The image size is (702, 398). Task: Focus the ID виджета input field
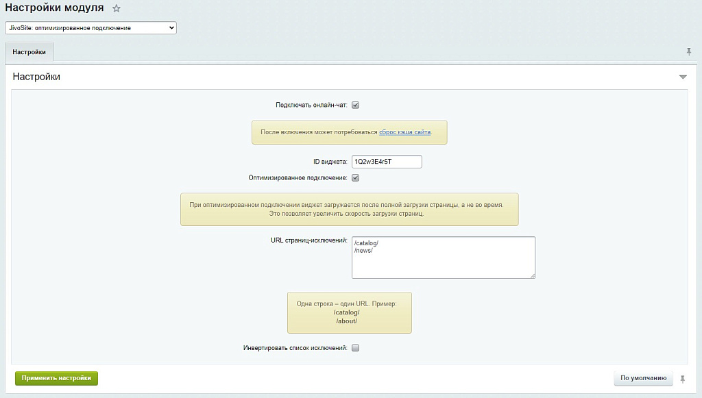386,162
